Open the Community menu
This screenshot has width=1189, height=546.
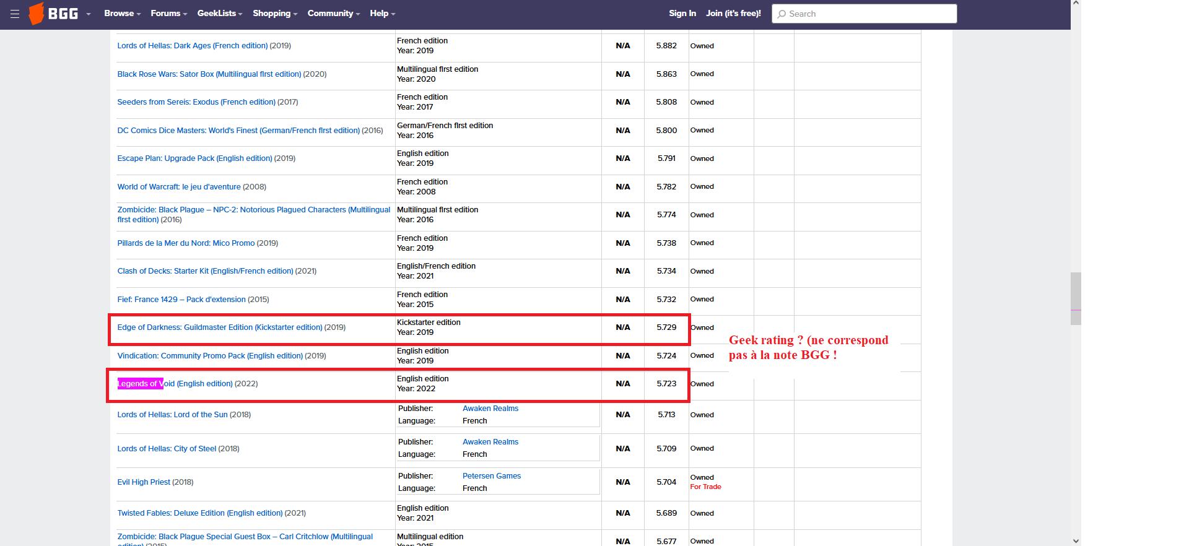333,14
